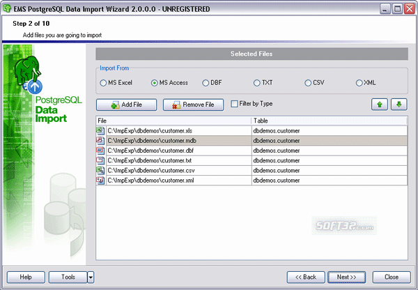Viewport: 418px width, 290px height.
Task: Click the text file icon beside customer.txt
Action: (100, 160)
